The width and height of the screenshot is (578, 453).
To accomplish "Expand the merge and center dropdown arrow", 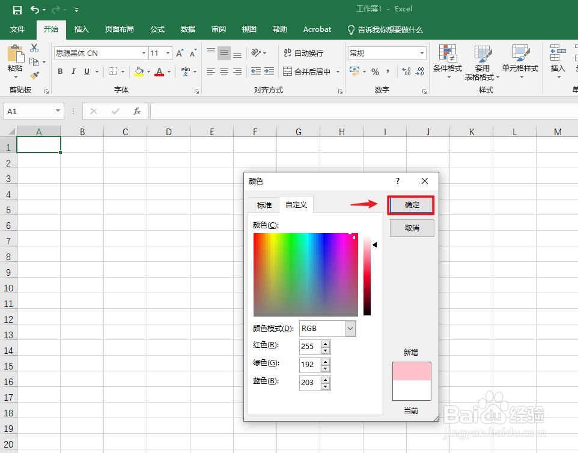I will [338, 71].
